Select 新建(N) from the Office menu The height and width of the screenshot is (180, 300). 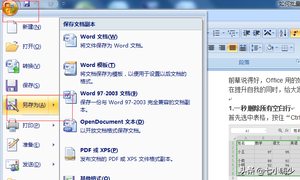[x=31, y=27]
